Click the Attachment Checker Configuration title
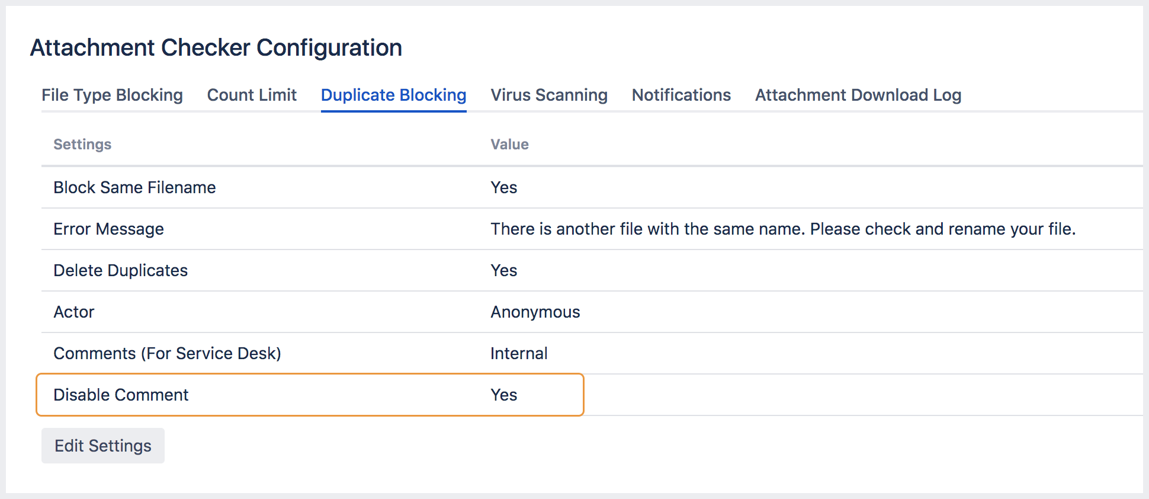The image size is (1149, 499). point(216,47)
